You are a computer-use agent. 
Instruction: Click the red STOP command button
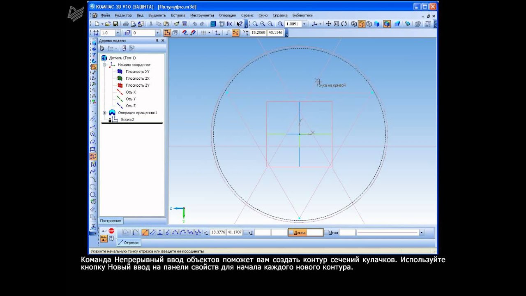tap(111, 231)
